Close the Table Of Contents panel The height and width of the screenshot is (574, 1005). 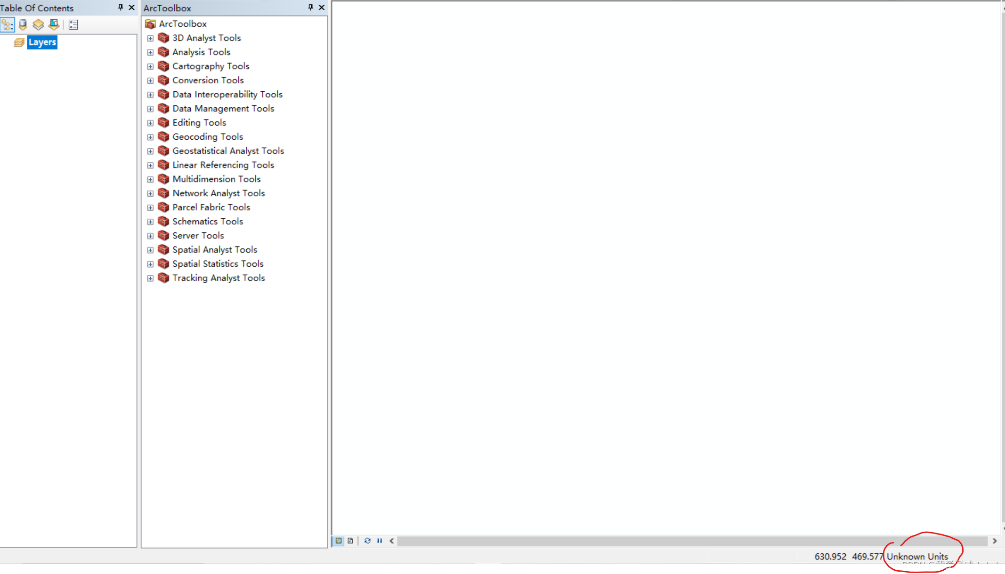point(132,7)
